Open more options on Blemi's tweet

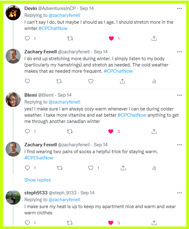tap(179, 95)
